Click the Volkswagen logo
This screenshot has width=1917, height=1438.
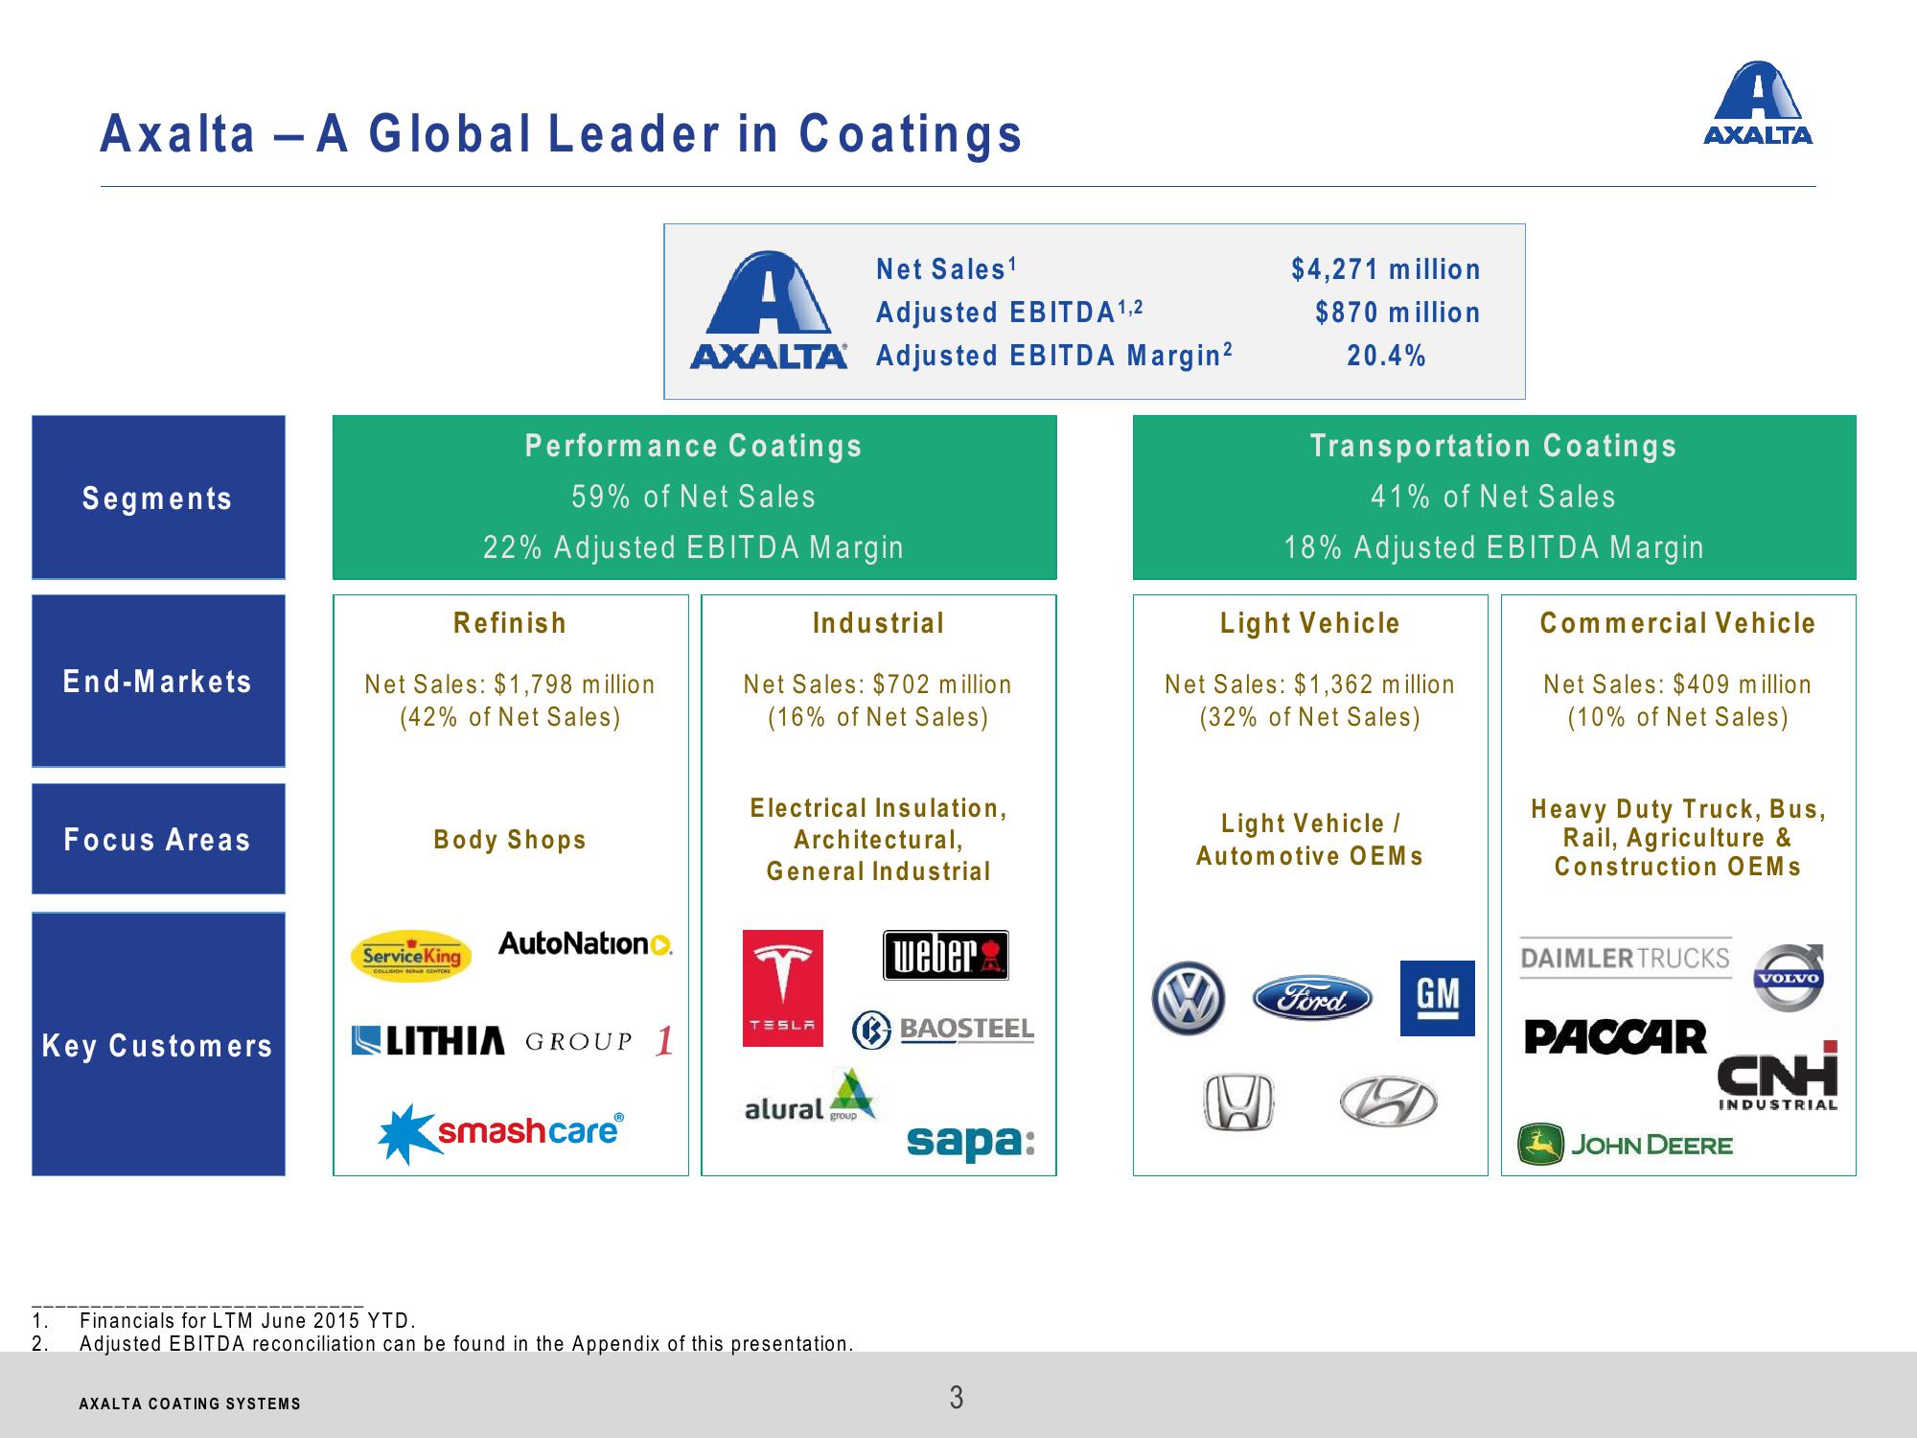(x=1189, y=999)
